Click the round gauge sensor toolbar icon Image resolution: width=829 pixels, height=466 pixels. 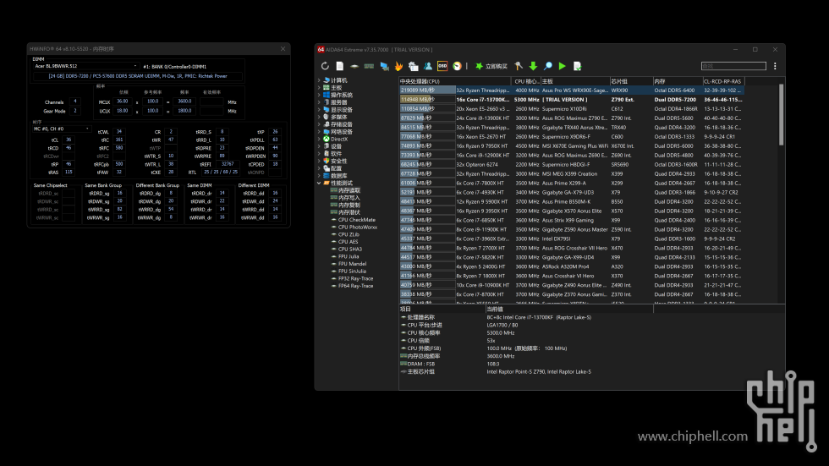point(458,66)
